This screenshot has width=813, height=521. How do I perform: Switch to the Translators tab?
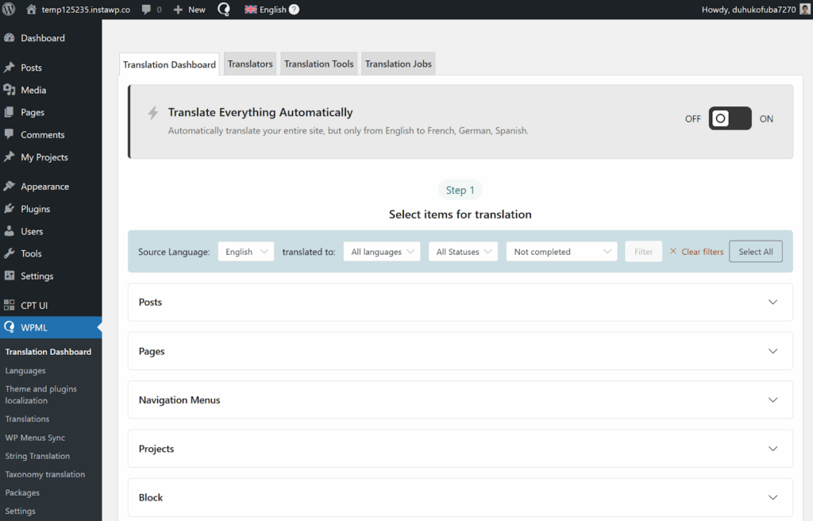(250, 64)
